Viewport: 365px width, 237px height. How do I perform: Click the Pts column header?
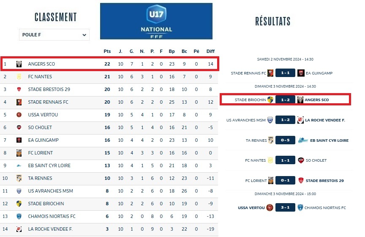[x=107, y=51]
